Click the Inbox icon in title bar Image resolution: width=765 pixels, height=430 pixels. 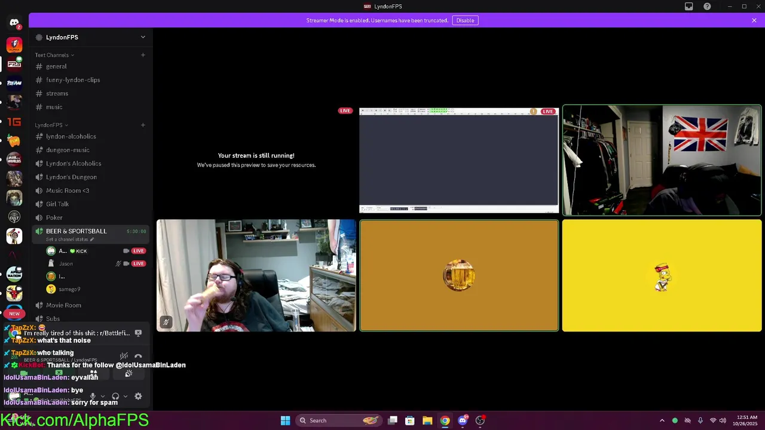coord(689,7)
